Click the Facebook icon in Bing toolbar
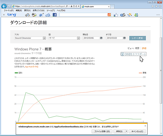This screenshot has width=163, height=136. [x=55, y=15]
